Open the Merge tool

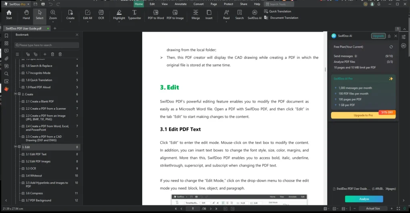pos(195,15)
